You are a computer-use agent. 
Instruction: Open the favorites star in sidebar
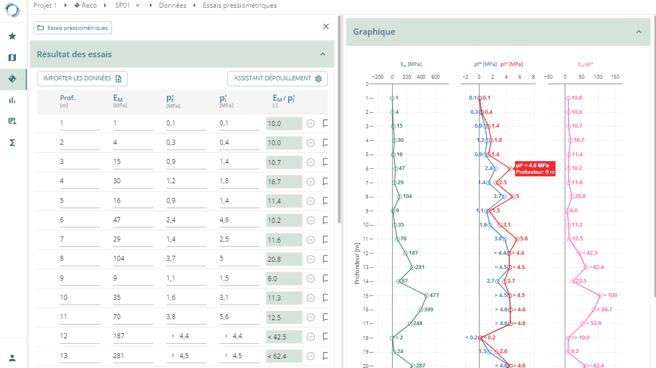click(12, 36)
